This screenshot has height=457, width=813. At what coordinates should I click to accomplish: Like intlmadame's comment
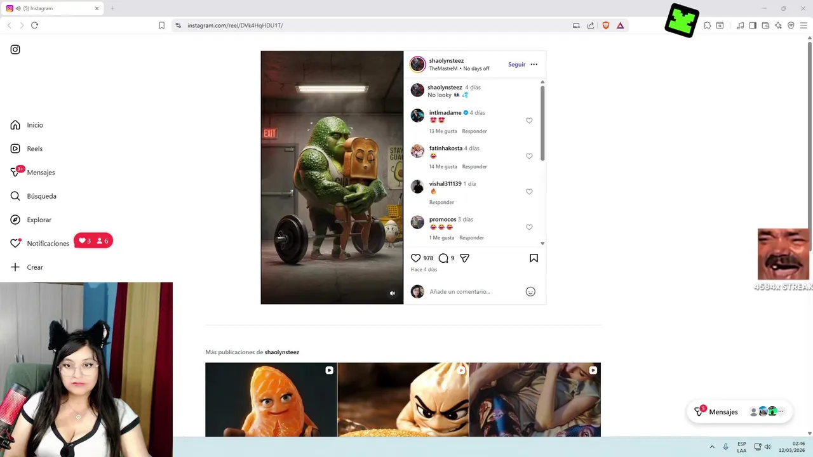click(529, 121)
